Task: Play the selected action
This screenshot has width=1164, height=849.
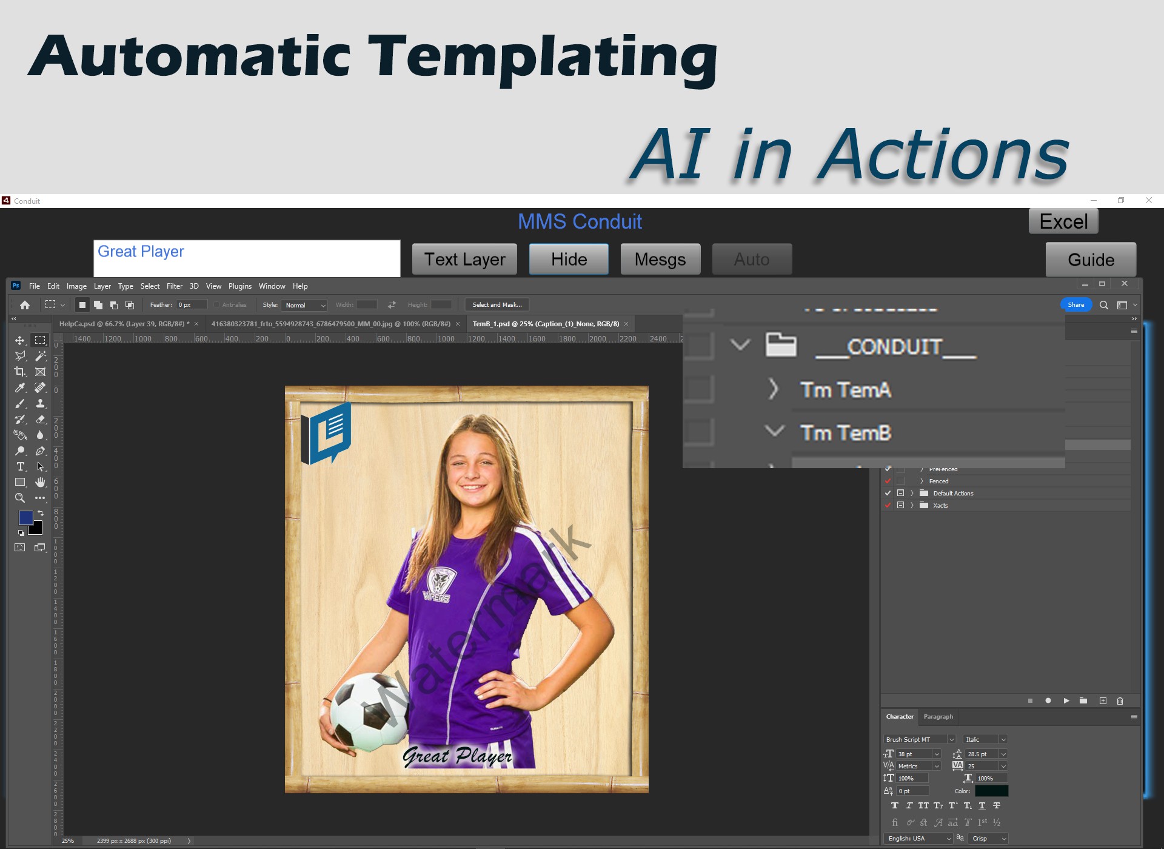Action: pos(1066,701)
